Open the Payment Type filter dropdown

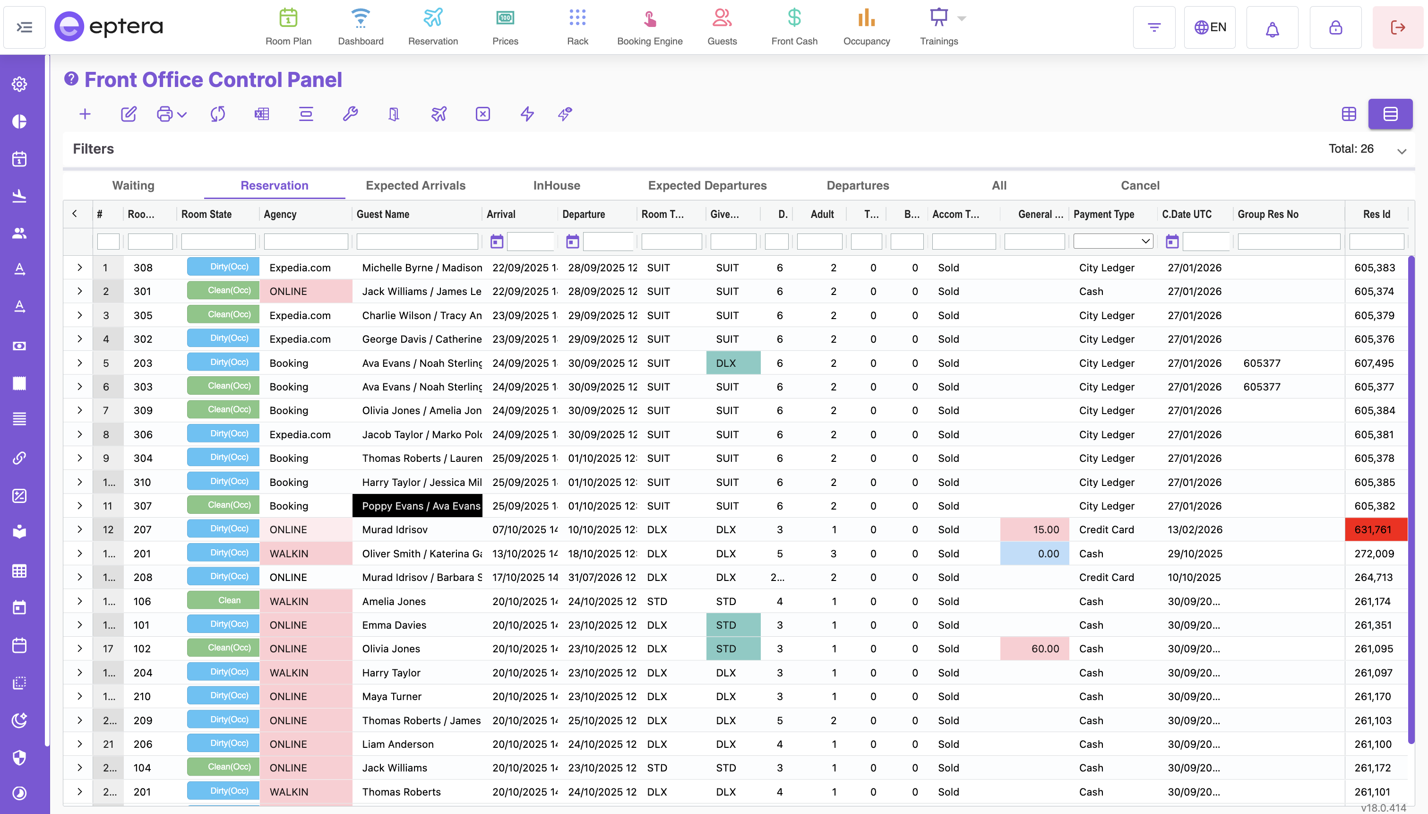click(1113, 242)
